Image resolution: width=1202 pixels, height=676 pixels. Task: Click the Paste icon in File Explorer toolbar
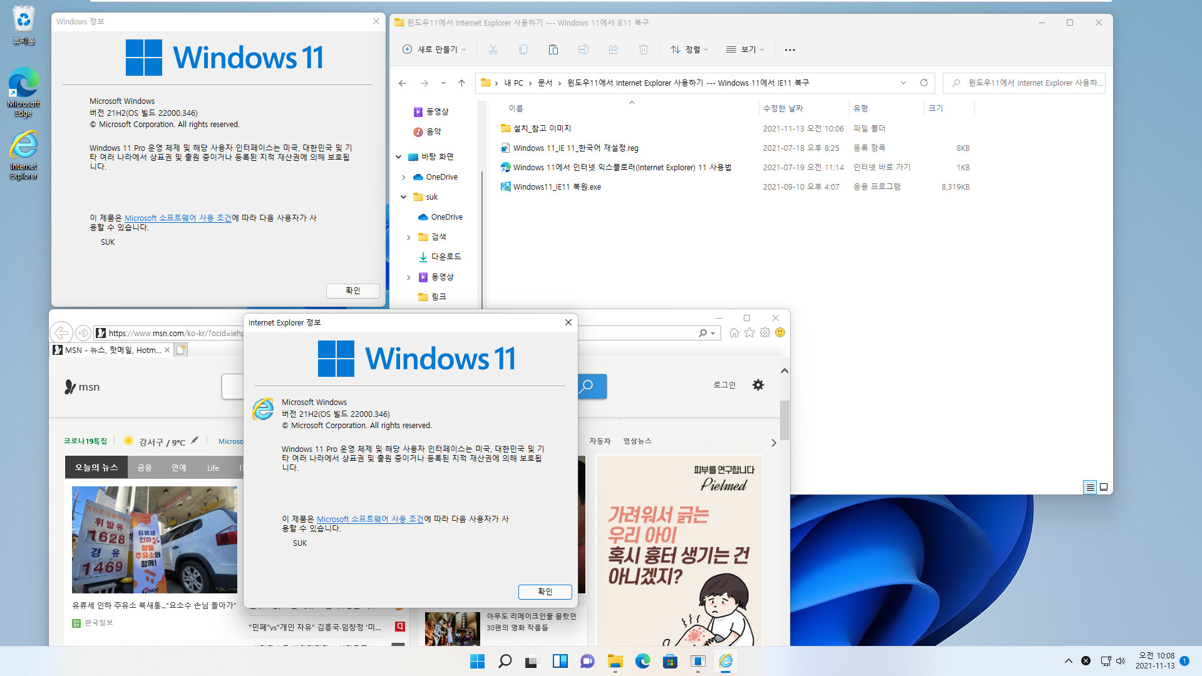(553, 49)
